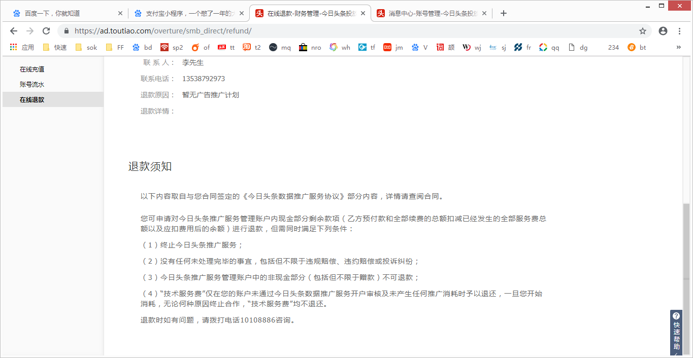This screenshot has height=358, width=693.
Task: Switch to the 消息中心-账号管理 tab
Action: point(432,13)
